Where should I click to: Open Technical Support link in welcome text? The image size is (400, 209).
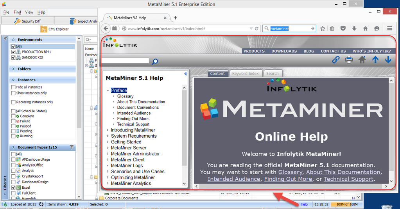pyautogui.click(x=349, y=179)
